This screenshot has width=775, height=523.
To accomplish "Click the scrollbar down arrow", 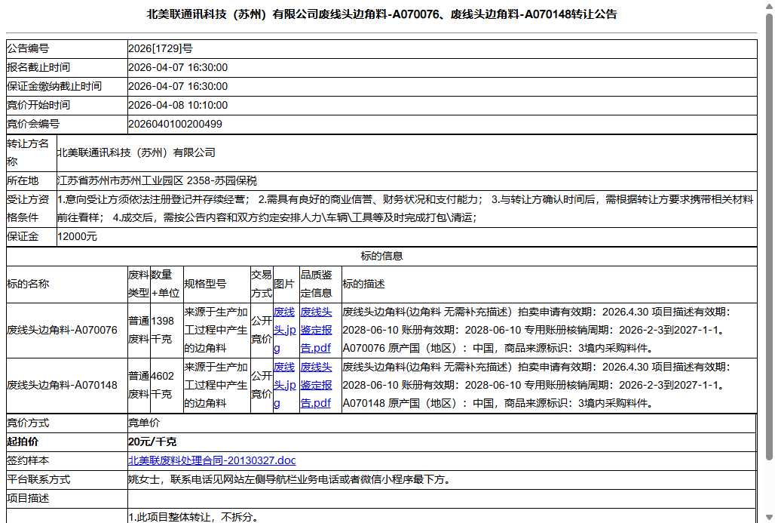I will [x=769, y=517].
